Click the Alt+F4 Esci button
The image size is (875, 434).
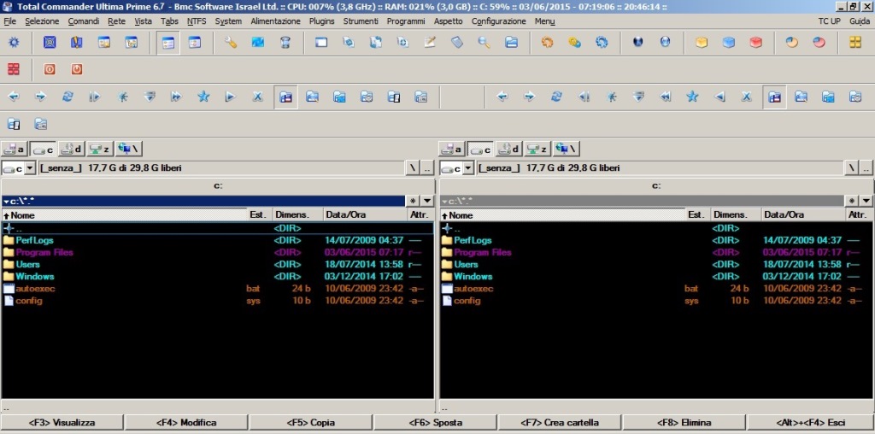click(x=810, y=422)
